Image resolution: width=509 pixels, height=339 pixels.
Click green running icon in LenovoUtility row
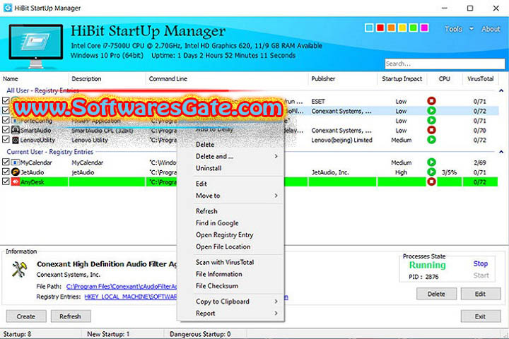pyautogui.click(x=431, y=140)
